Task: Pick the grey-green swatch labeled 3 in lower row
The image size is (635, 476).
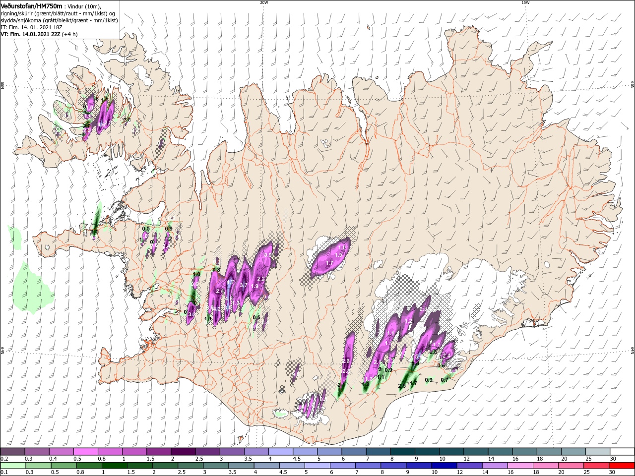Action: pos(216,466)
